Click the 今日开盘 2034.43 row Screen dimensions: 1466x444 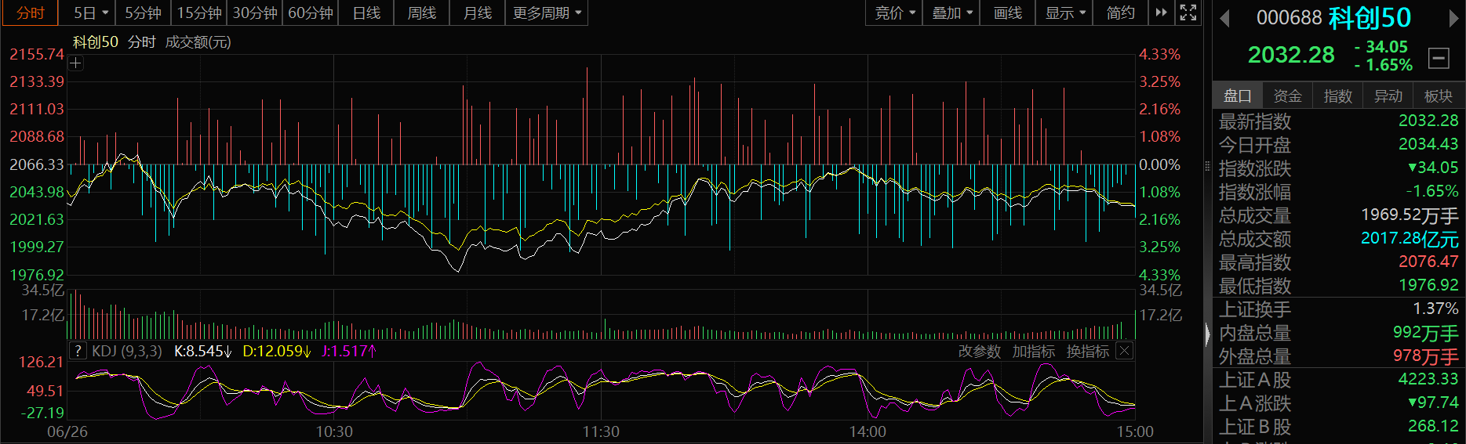(1338, 145)
